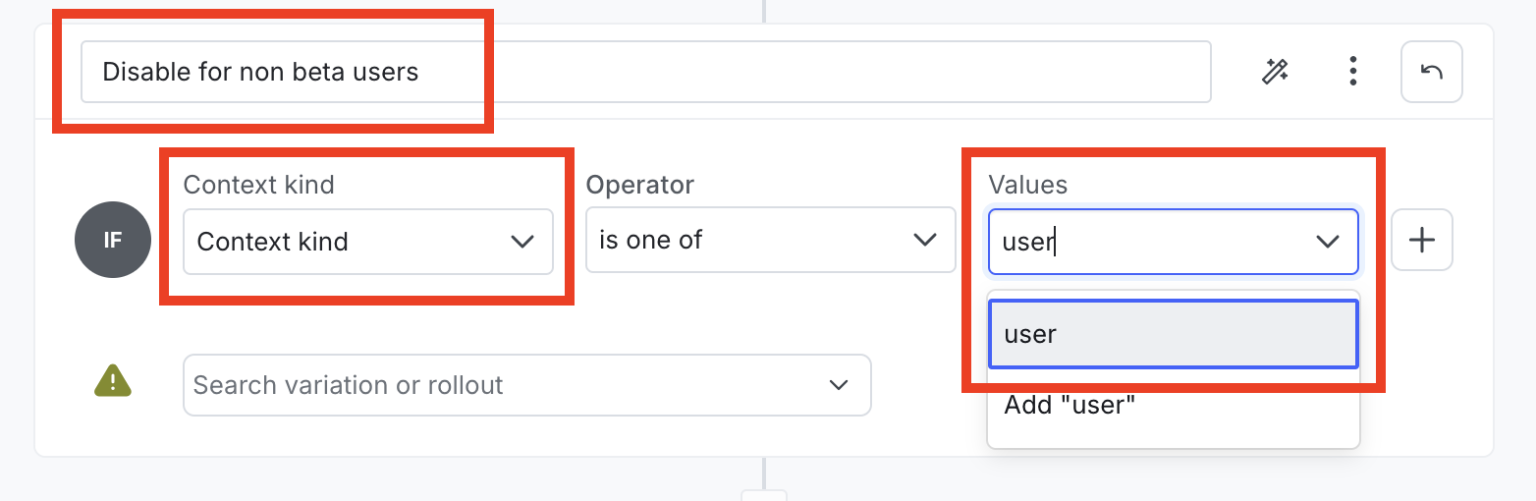Click the round IF badge
Screen dimensions: 1536x501
coord(113,241)
